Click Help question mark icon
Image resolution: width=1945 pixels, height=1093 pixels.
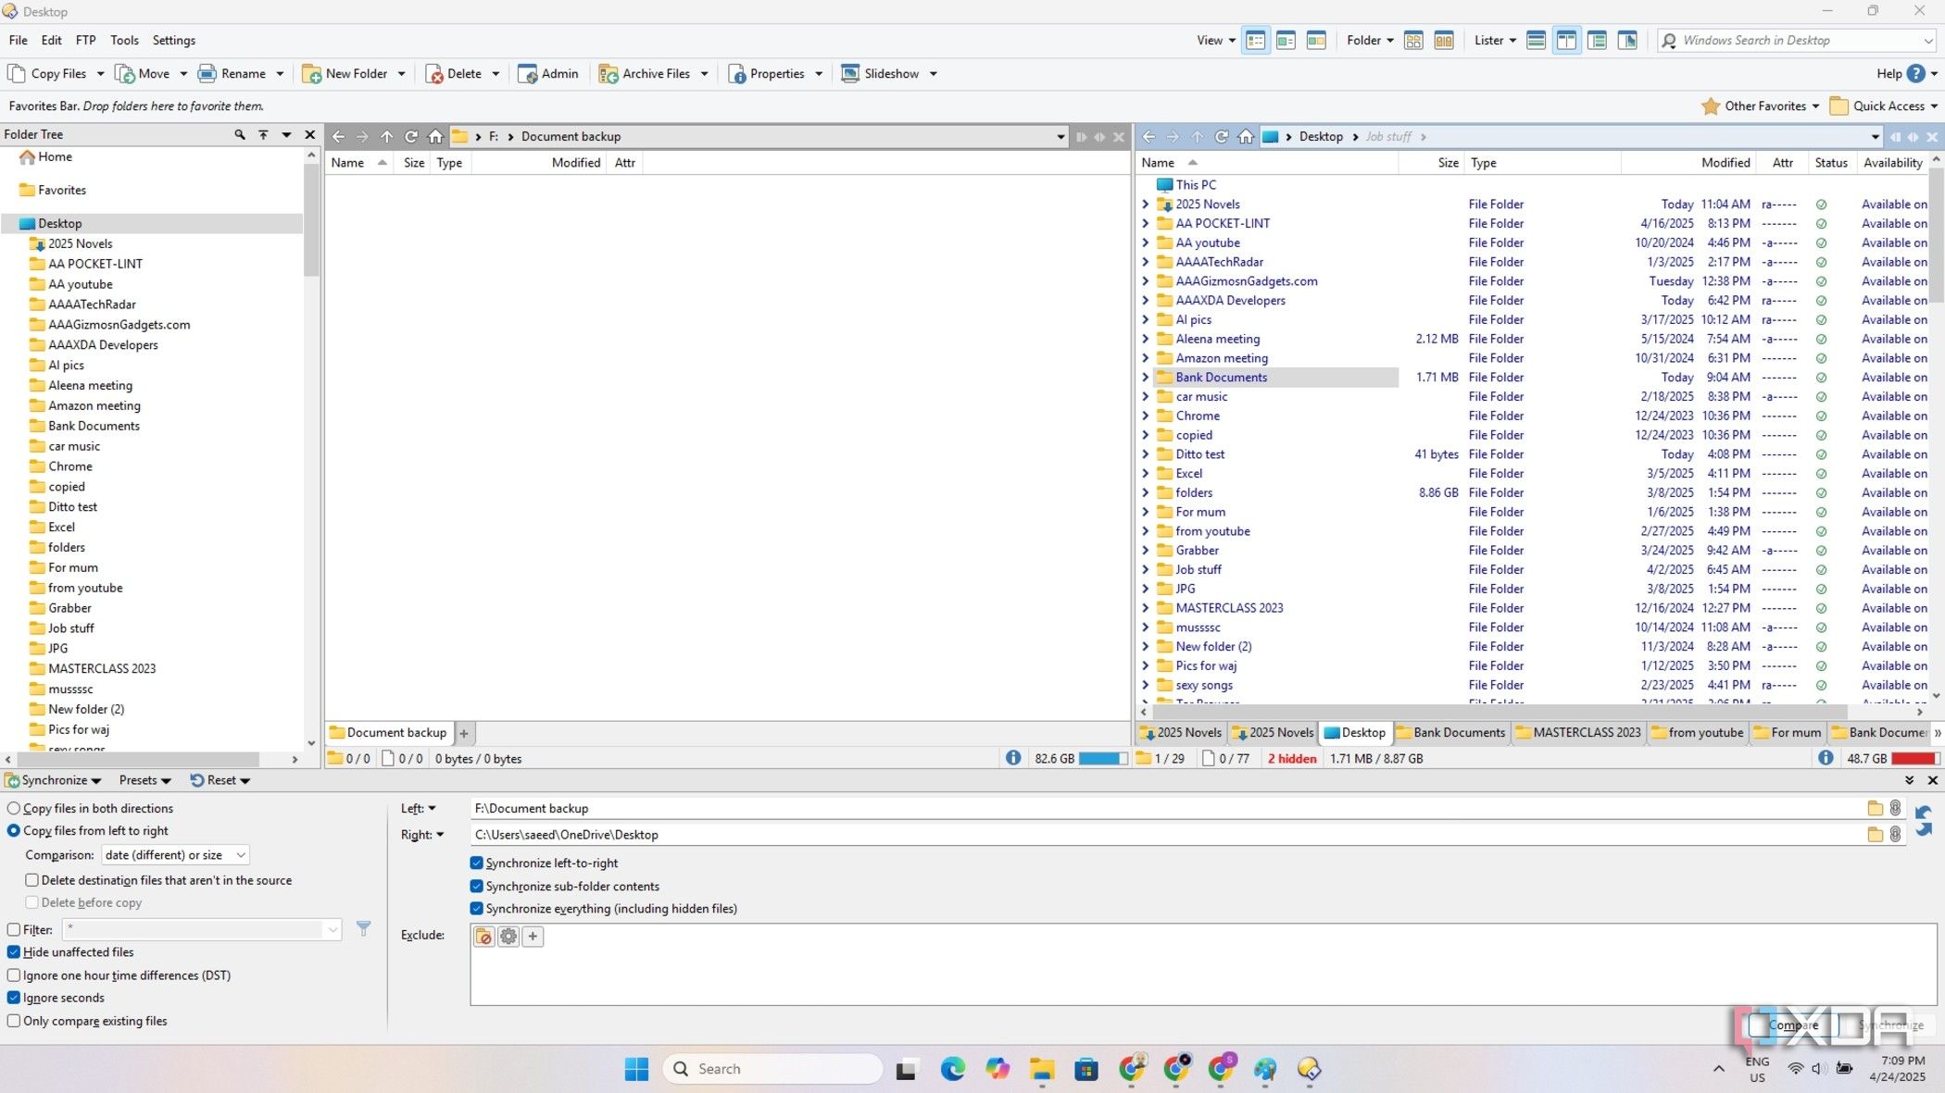point(1916,74)
